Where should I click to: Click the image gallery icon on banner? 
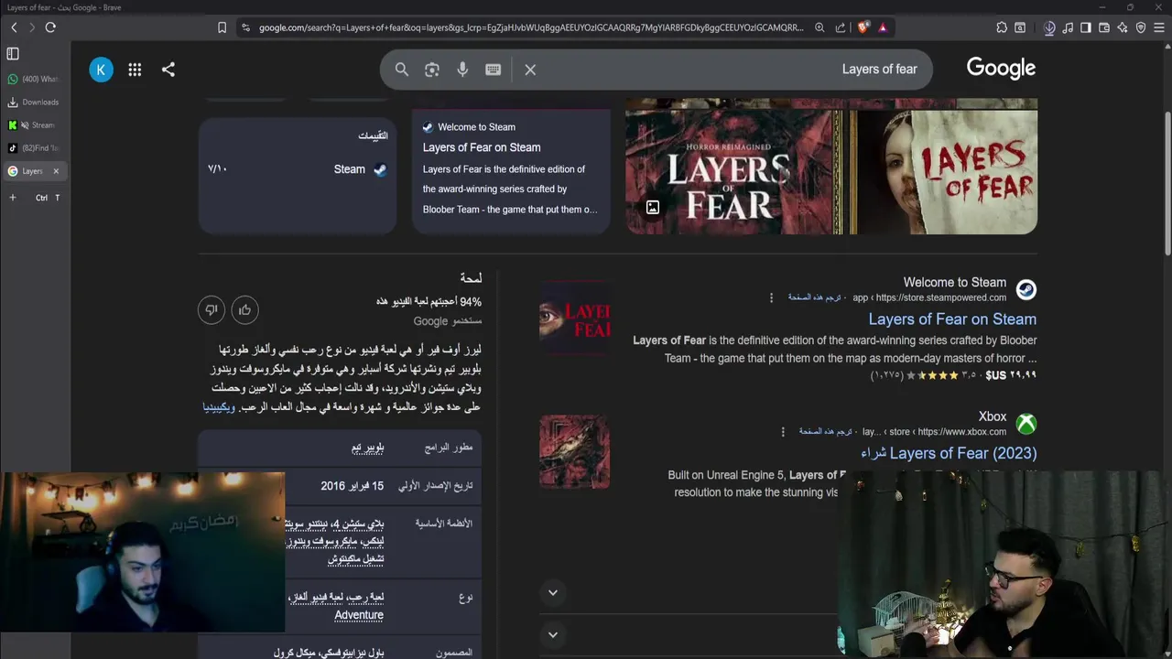[x=653, y=208]
